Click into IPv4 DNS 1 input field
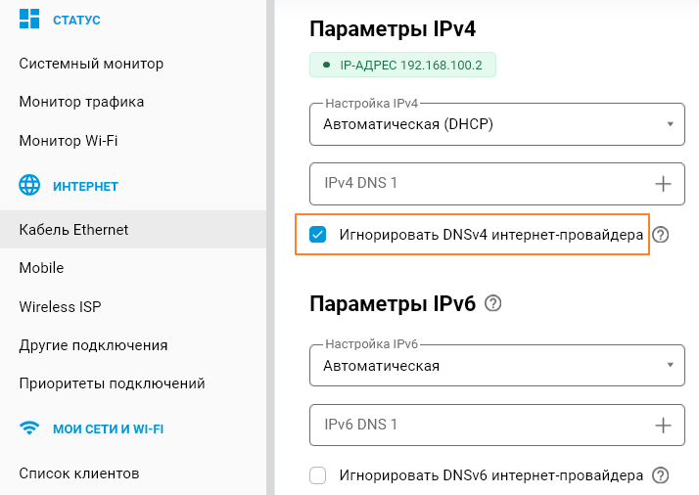The height and width of the screenshot is (495, 699). pyautogui.click(x=470, y=183)
